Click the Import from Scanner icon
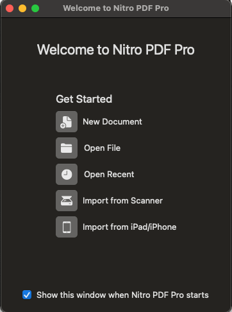The width and height of the screenshot is (232, 312). [67, 200]
